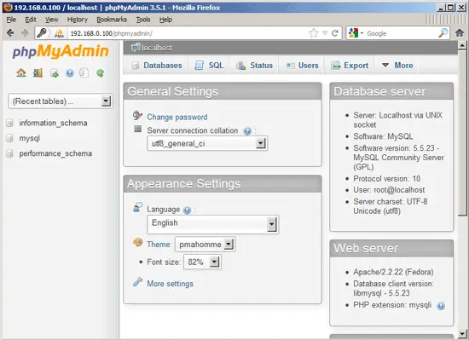The width and height of the screenshot is (469, 340).
Task: Open the query window icon in sidebar
Action: pos(54,73)
